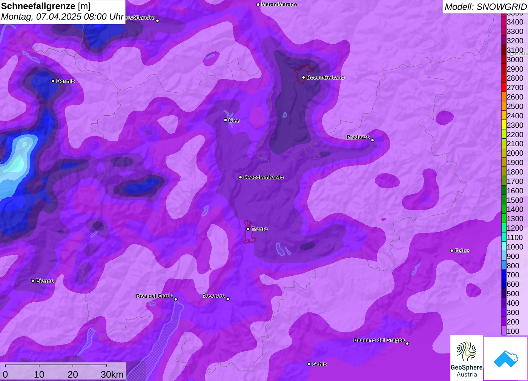Click the 30km scale bar label
This screenshot has height=381, width=528.
click(112, 374)
